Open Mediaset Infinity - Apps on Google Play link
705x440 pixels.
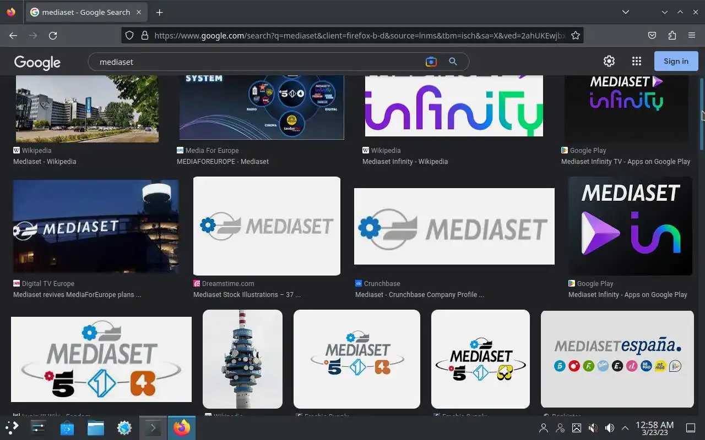(628, 295)
